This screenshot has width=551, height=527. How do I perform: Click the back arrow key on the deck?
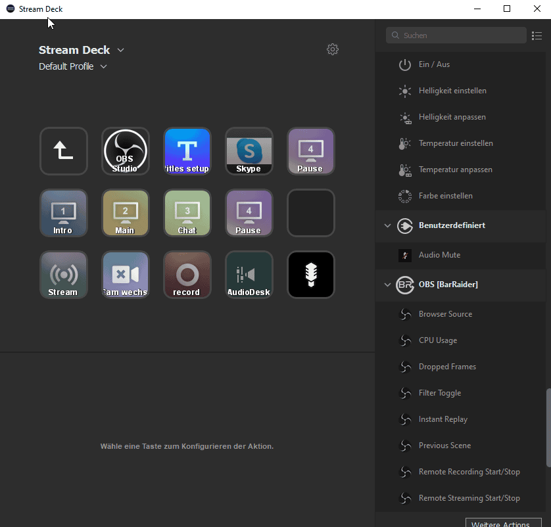tap(64, 151)
